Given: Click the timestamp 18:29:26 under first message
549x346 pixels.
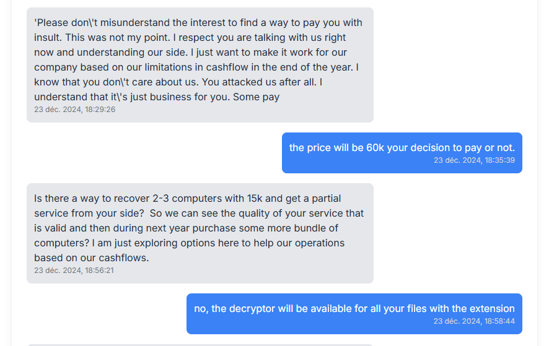Looking at the screenshot, I should (74, 110).
